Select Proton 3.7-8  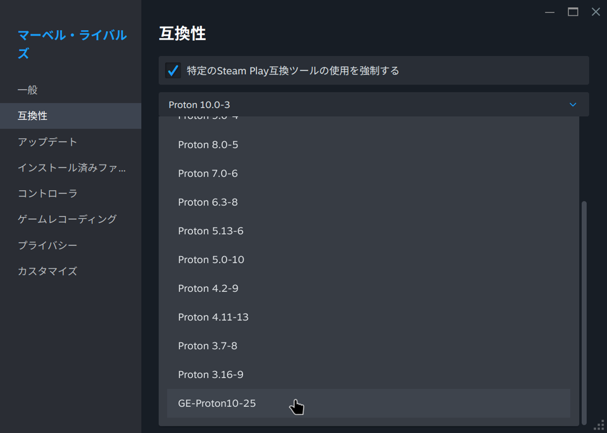[x=206, y=346]
